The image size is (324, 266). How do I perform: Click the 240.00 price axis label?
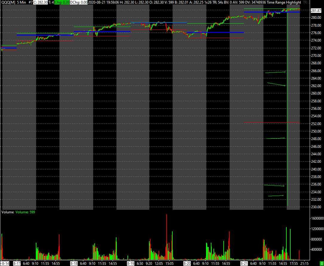(316, 169)
